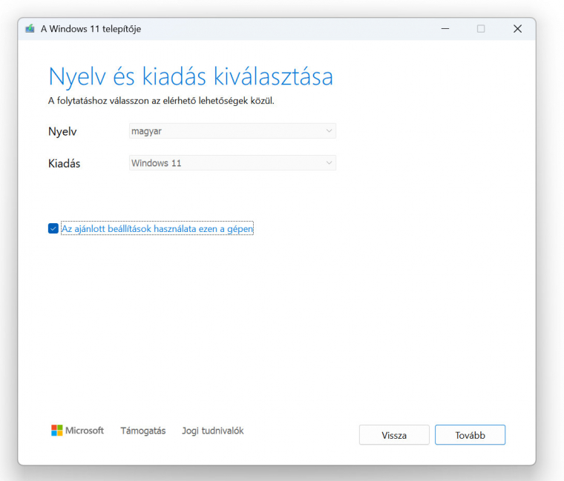The height and width of the screenshot is (481, 564).
Task: Click the Windows 11 setup icon in title bar
Action: pos(30,29)
